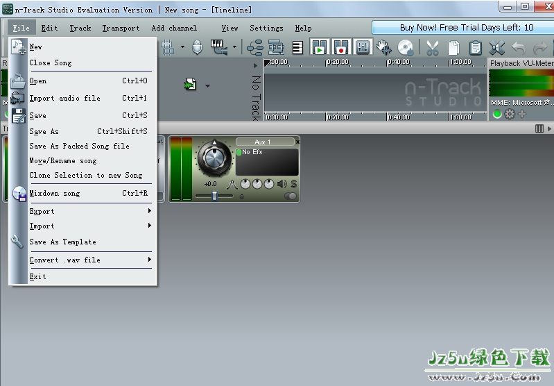
Task: Click the green add audio file icon
Action: tap(191, 84)
